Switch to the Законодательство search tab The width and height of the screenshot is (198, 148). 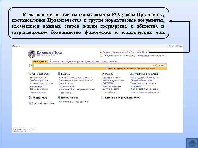[57, 62]
